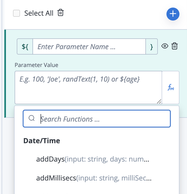Click the "${" prefix of parameter name
The image size is (187, 194).
click(x=25, y=47)
